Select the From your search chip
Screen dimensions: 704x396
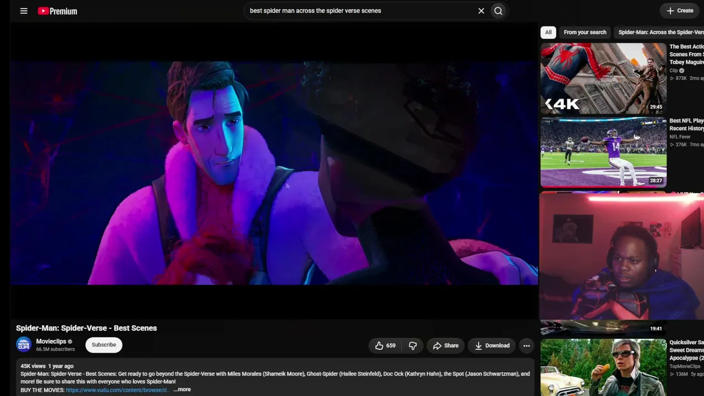[x=585, y=32]
